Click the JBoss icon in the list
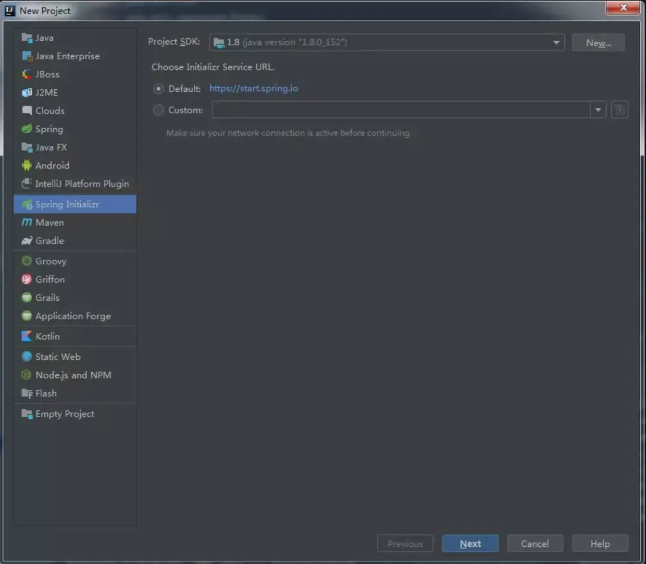This screenshot has height=564, width=646. click(x=27, y=74)
